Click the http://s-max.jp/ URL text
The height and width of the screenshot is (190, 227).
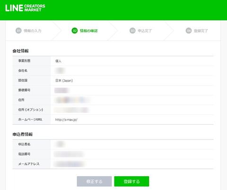66,120
